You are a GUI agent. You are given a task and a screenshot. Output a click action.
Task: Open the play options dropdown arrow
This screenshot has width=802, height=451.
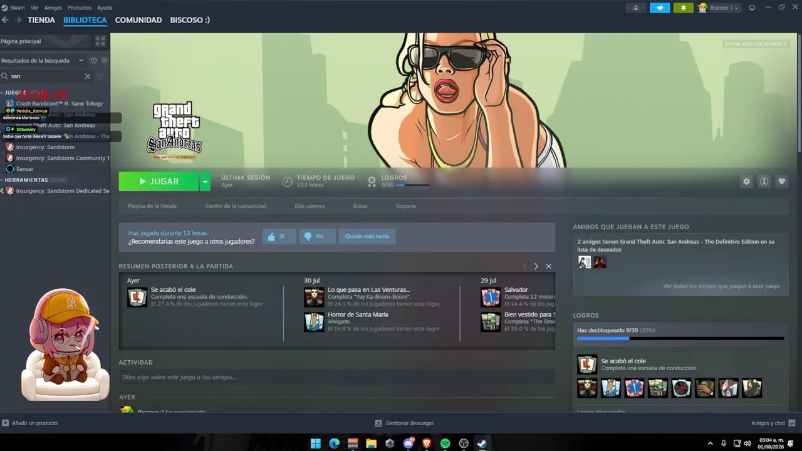(x=205, y=182)
